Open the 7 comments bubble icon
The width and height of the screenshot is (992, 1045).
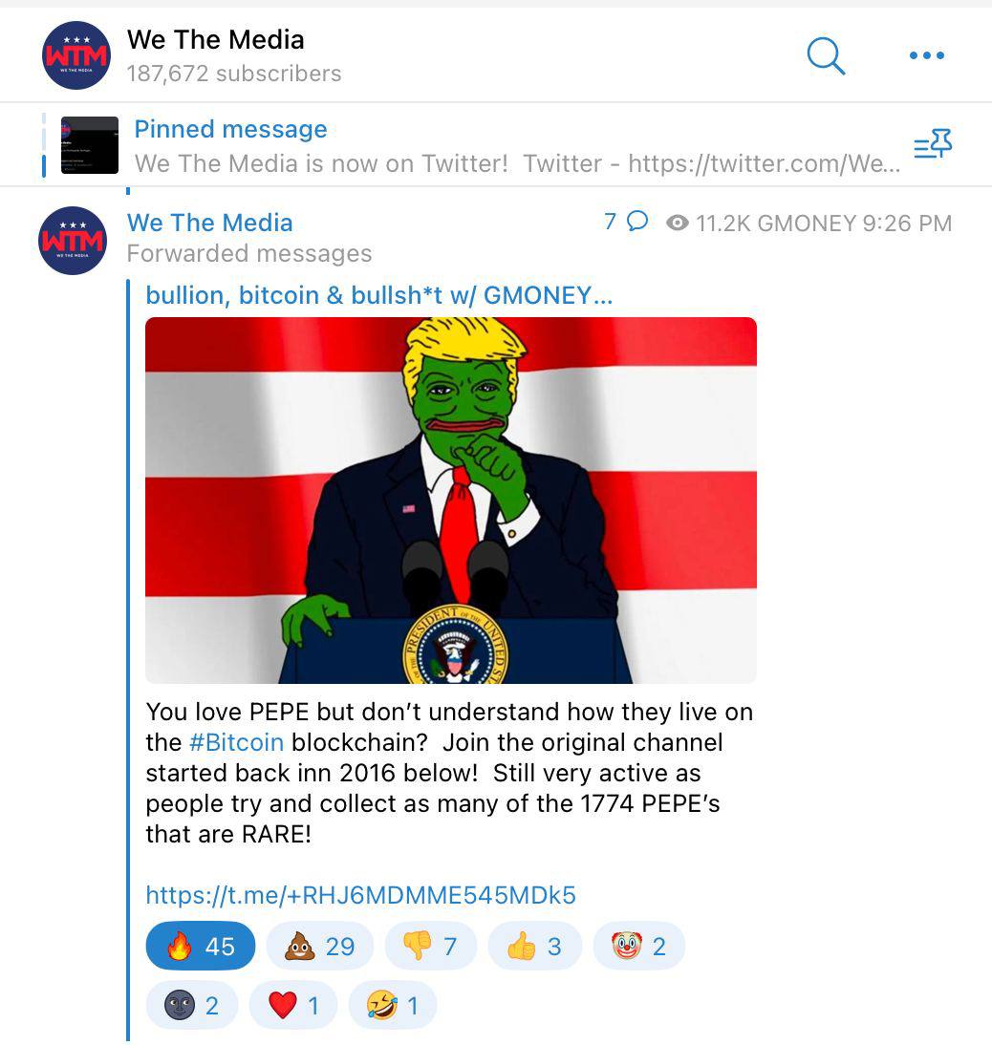pyautogui.click(x=637, y=221)
